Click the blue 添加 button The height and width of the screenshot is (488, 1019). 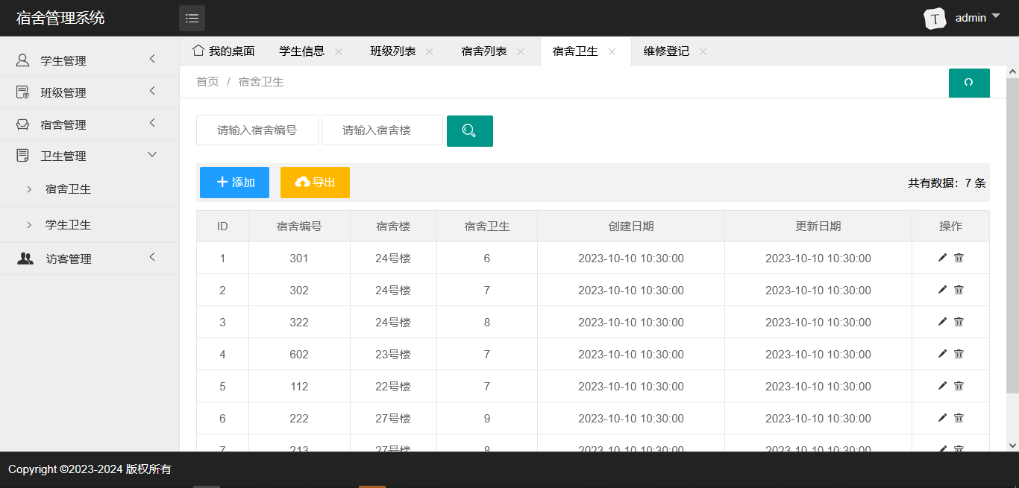pyautogui.click(x=234, y=183)
